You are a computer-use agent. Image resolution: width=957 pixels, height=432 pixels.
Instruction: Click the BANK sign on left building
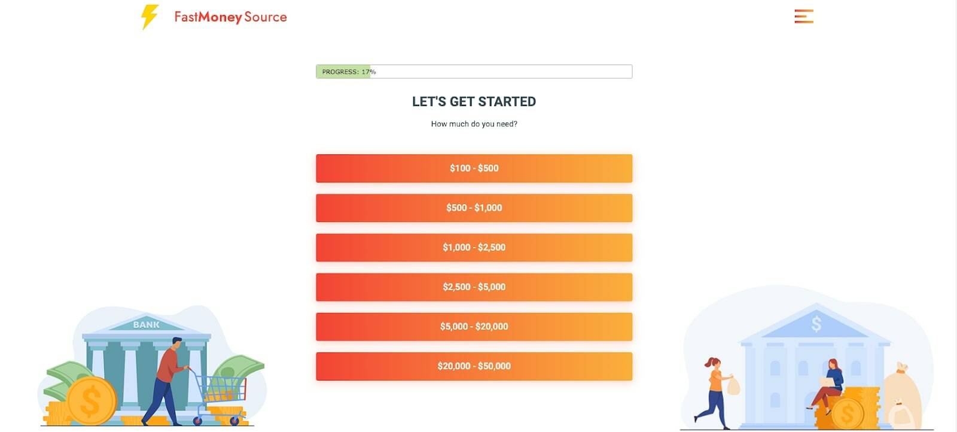[x=146, y=324]
